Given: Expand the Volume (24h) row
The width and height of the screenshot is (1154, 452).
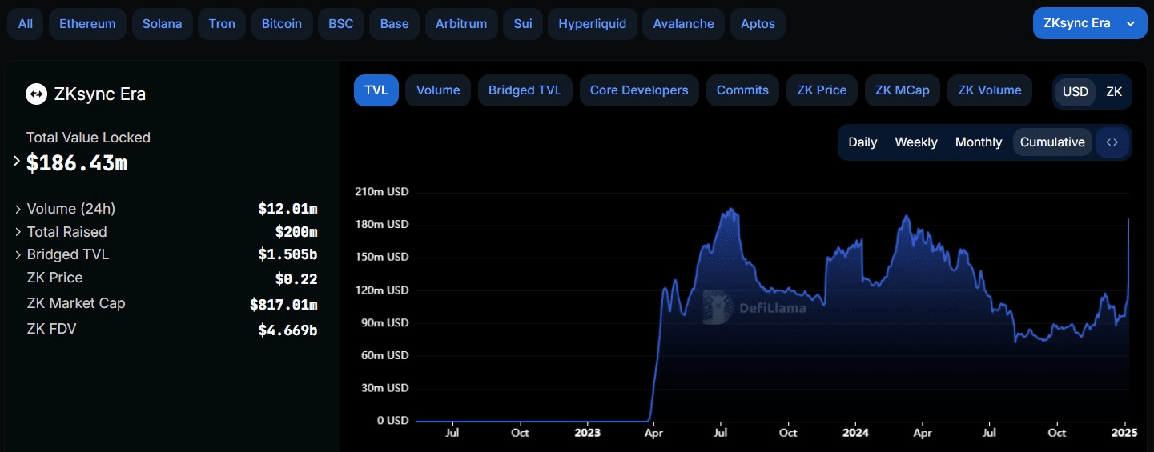Looking at the screenshot, I should pos(18,209).
